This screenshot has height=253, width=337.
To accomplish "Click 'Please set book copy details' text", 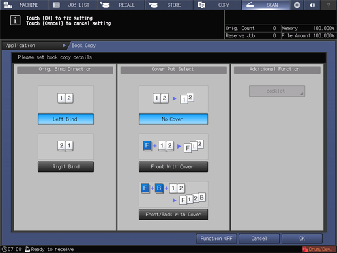I will (55, 57).
